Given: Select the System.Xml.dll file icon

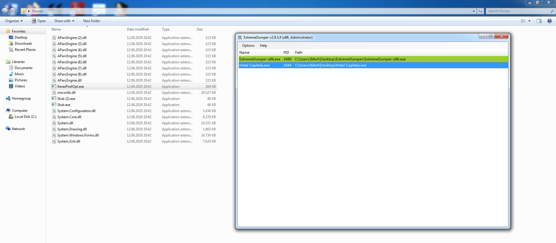Looking at the screenshot, I should click(54, 141).
